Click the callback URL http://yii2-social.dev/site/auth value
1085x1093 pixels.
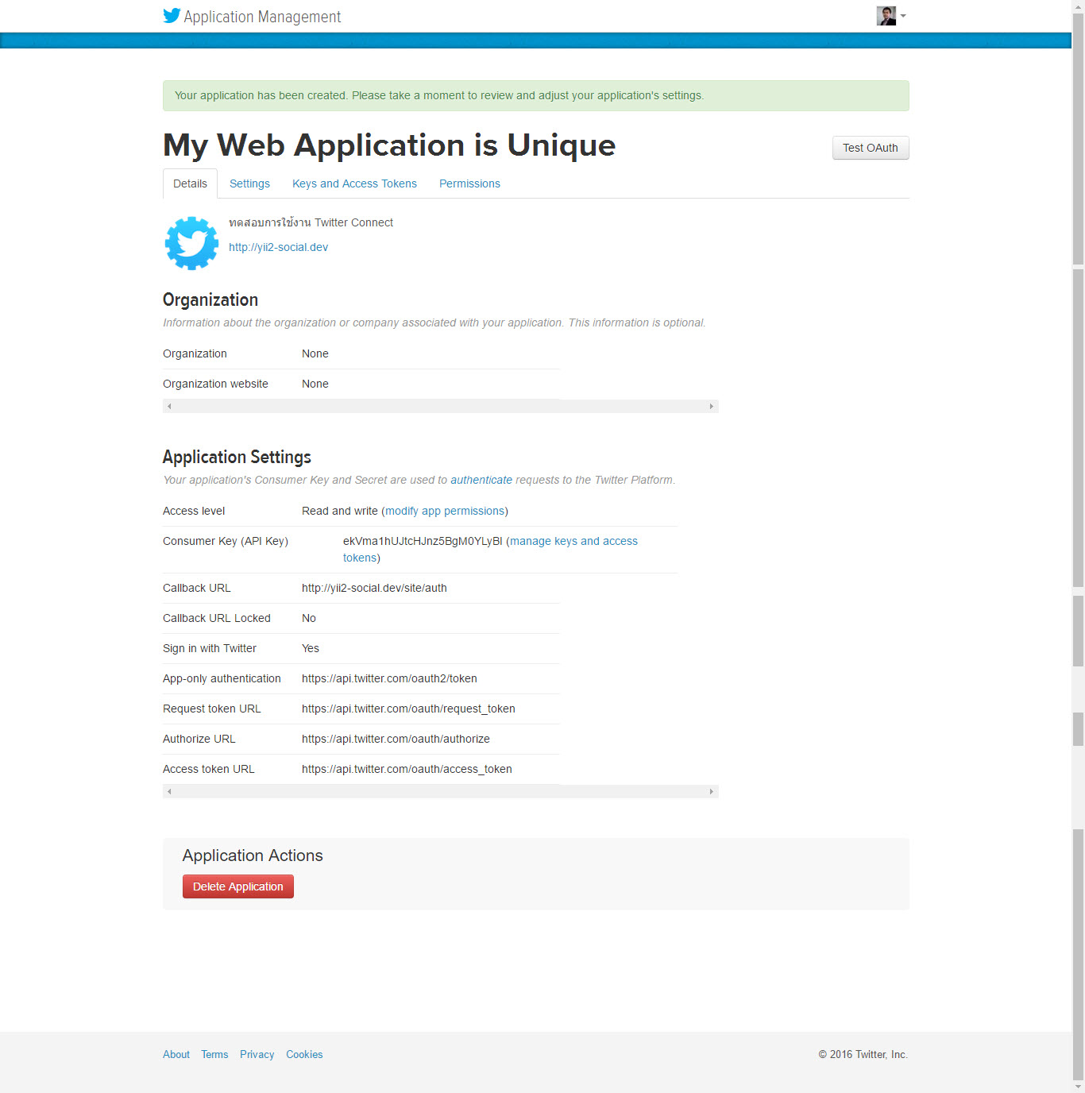click(374, 588)
